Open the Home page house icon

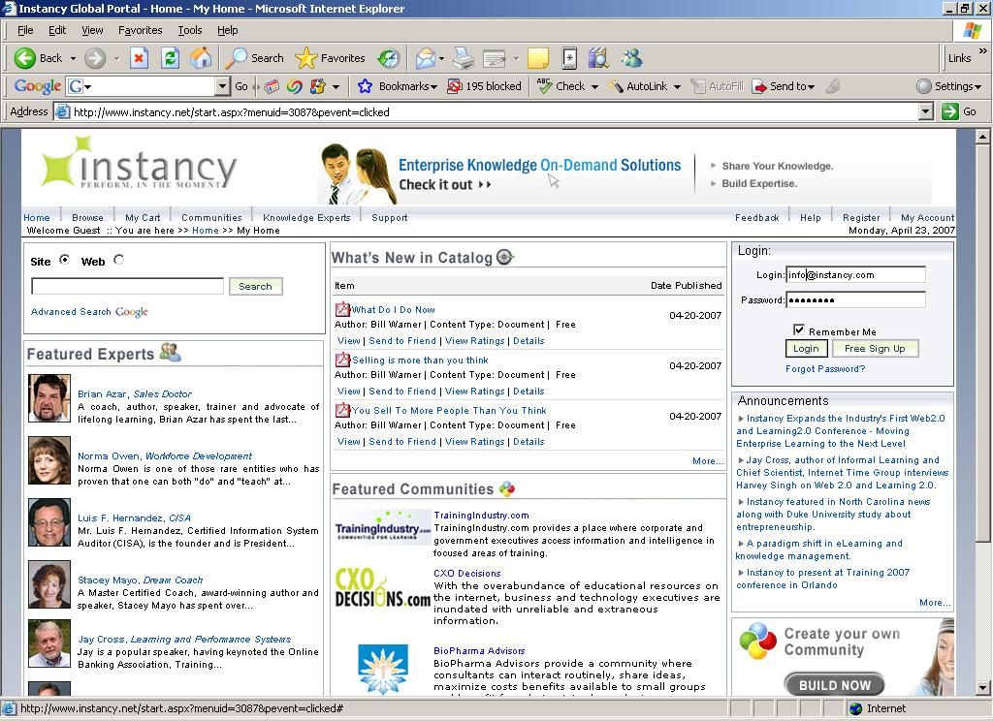click(x=201, y=58)
